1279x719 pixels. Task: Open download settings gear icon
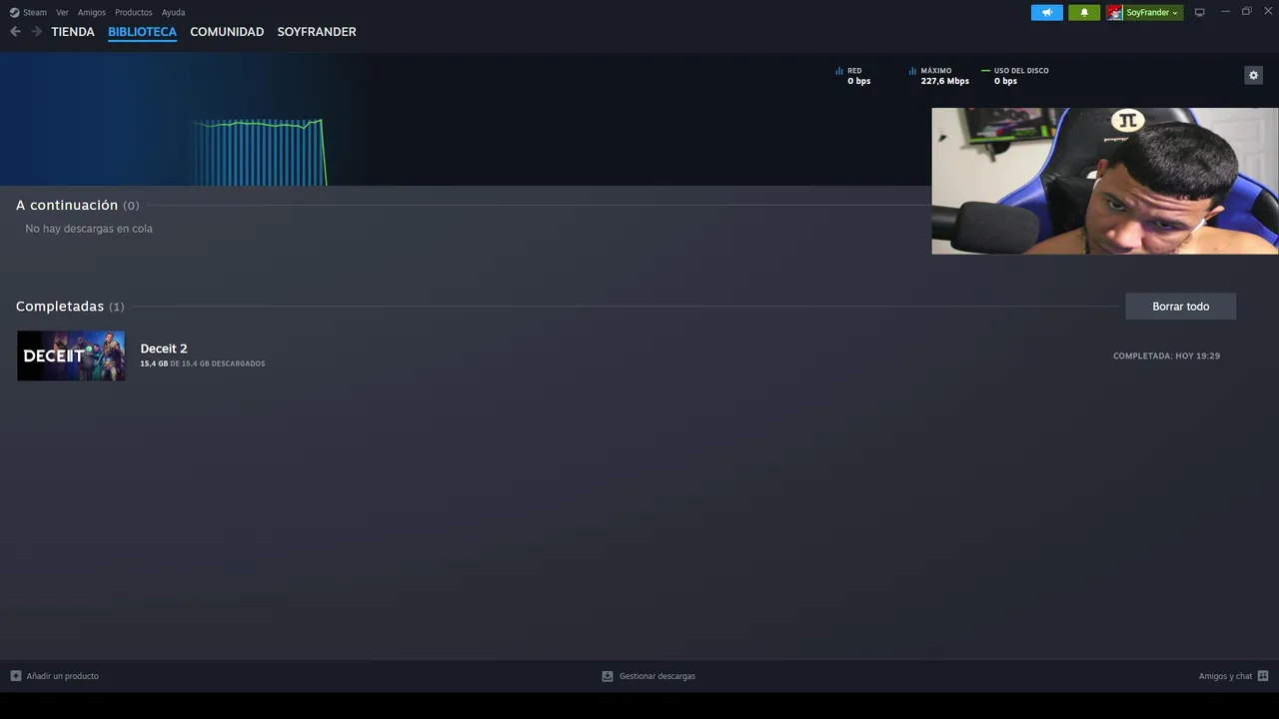(x=1253, y=75)
